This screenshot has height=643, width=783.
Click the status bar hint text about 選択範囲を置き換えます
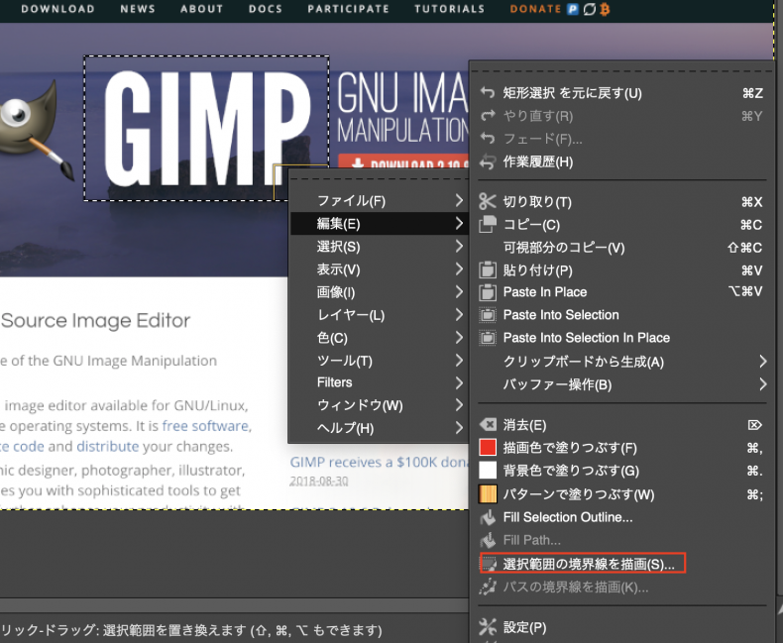tap(191, 630)
